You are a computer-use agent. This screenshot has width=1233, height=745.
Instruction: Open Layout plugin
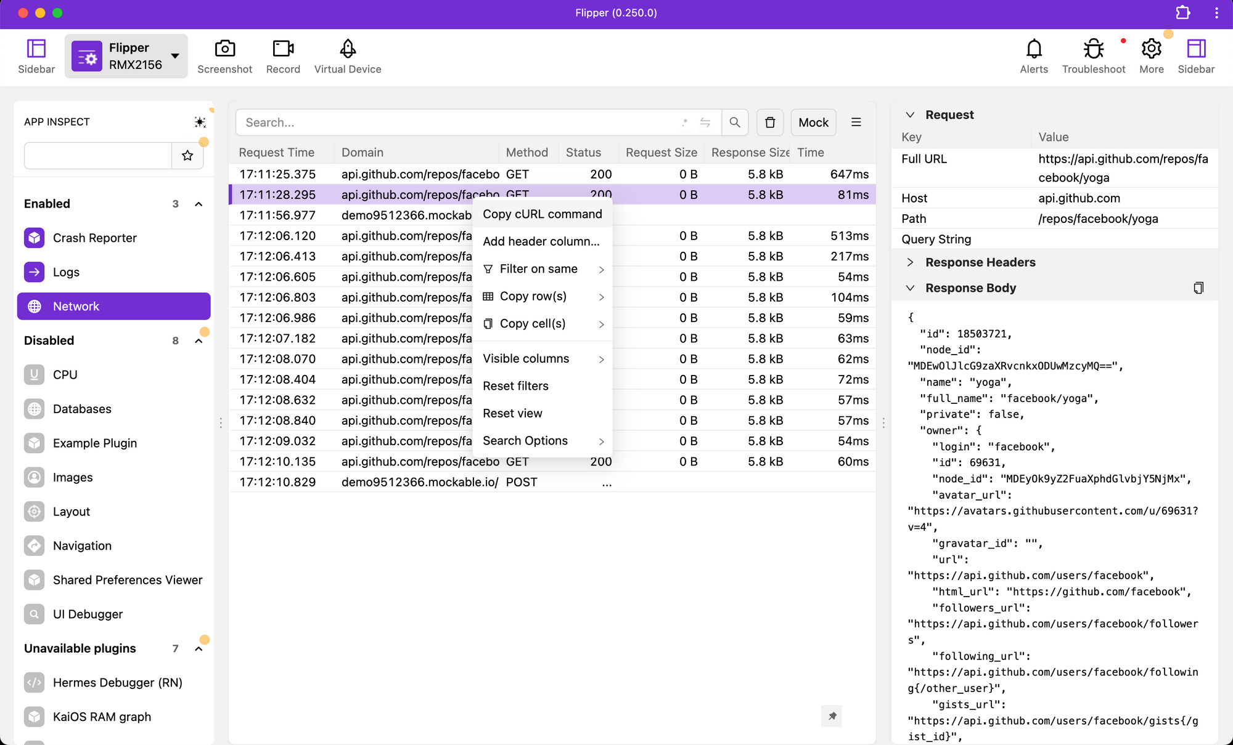(x=114, y=511)
